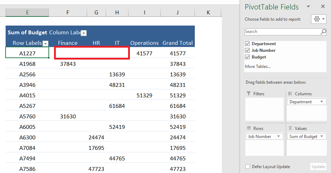
Task: Open the Sum of Budget dropdown in Values
Action: click(x=322, y=136)
